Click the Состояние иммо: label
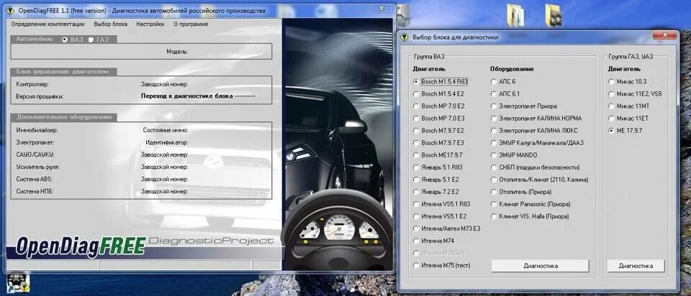Image resolution: width=691 pixels, height=296 pixels. pos(166,130)
